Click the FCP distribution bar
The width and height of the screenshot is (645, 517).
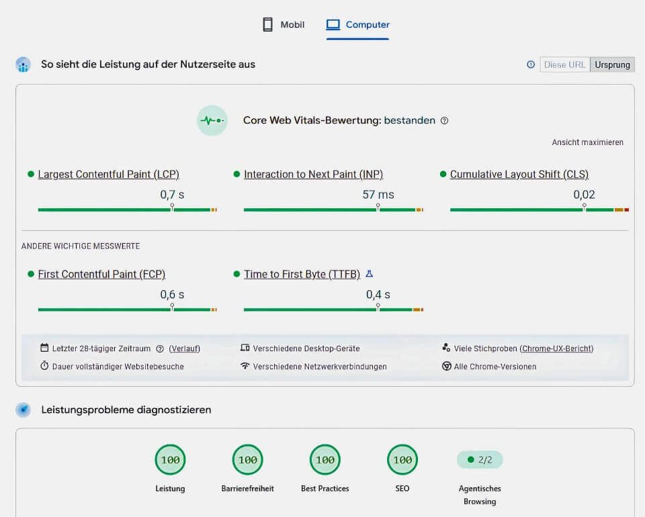click(127, 310)
